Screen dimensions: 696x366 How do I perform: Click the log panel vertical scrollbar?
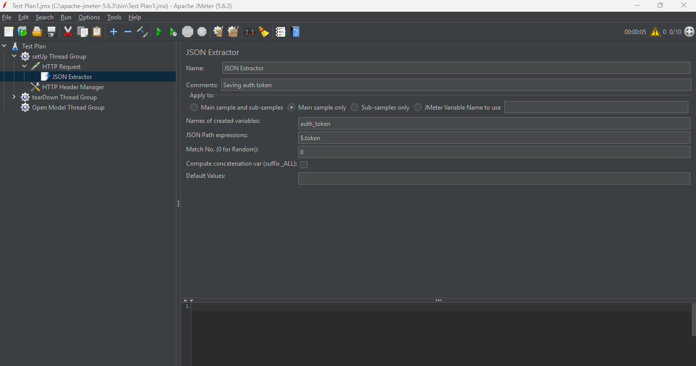[693, 320]
